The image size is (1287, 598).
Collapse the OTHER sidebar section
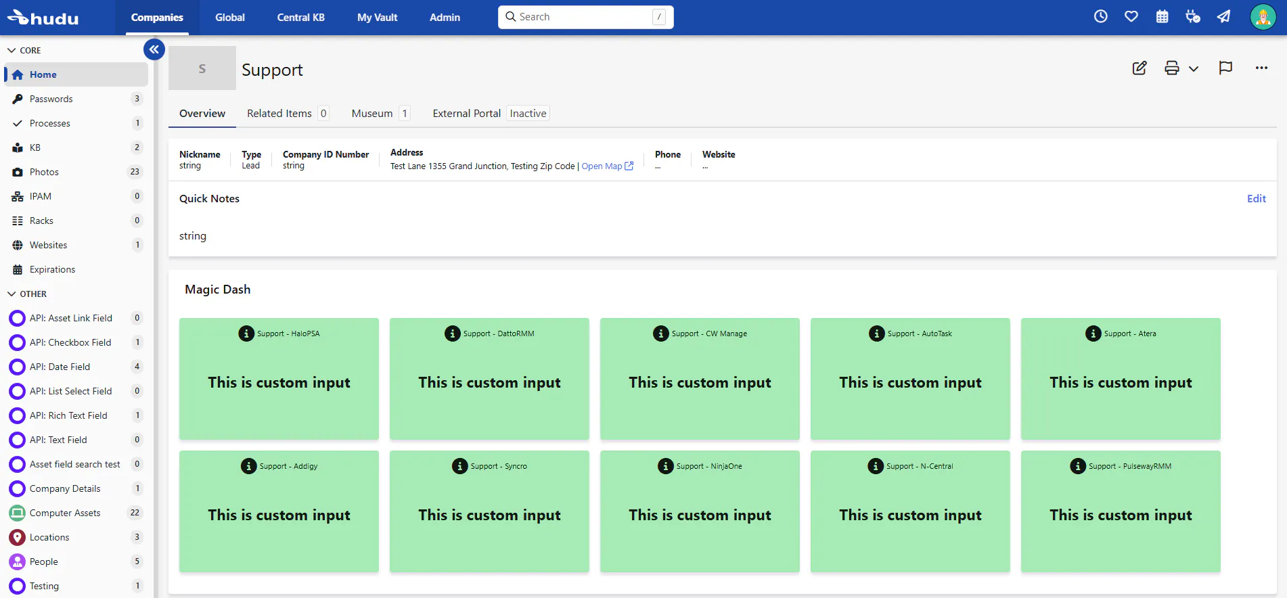[x=12, y=294]
